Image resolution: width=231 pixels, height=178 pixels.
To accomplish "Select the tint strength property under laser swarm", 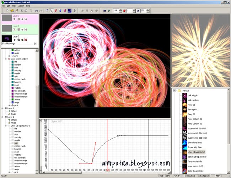I will (20, 91).
